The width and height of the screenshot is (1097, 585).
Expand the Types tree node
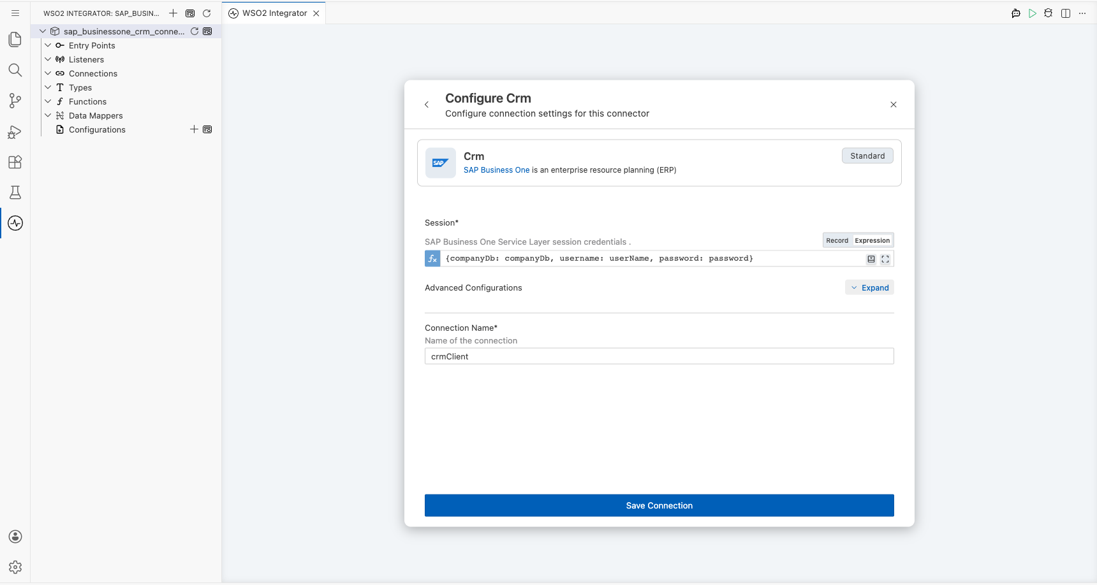click(x=48, y=87)
